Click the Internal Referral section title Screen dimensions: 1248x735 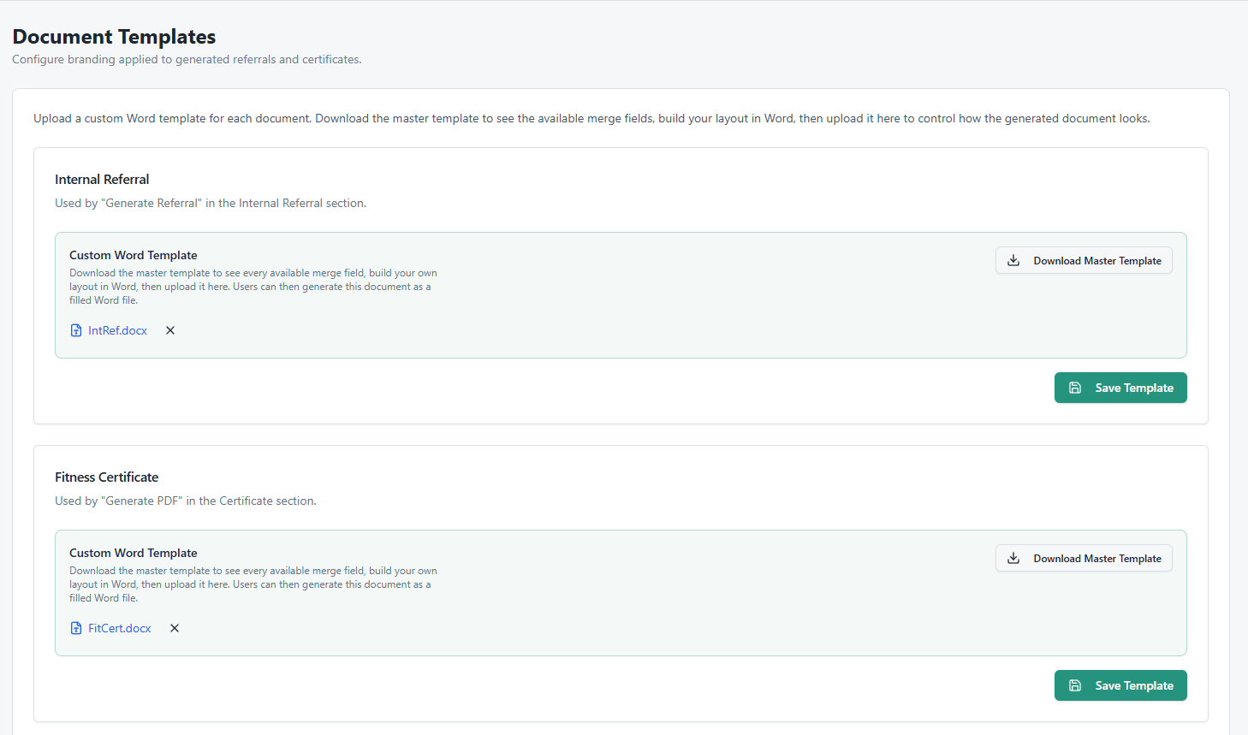[x=102, y=179]
